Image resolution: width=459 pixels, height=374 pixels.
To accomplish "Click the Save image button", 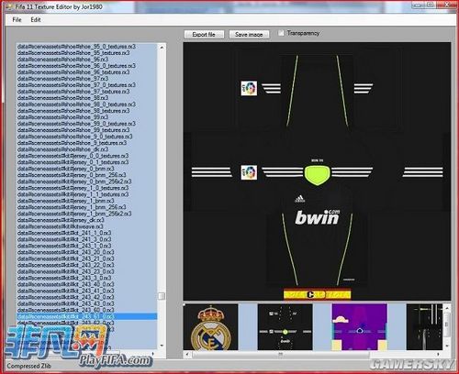I will [249, 35].
